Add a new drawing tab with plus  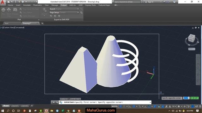(42, 23)
